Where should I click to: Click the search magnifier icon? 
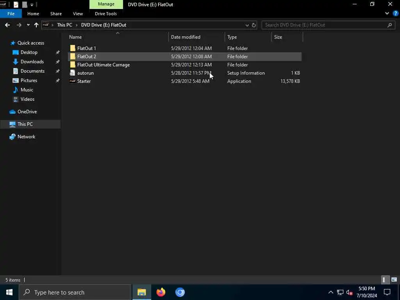389,25
